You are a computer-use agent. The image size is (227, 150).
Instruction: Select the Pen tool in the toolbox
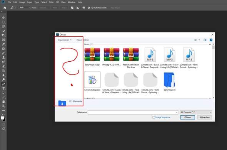[3, 84]
